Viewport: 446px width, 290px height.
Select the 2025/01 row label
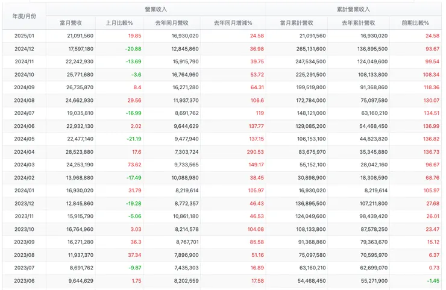click(x=24, y=36)
